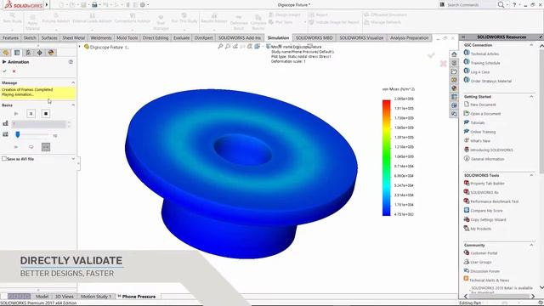Stop the animation playback

pos(46,113)
